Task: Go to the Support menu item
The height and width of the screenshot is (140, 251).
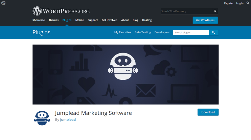Action: tap(93, 20)
